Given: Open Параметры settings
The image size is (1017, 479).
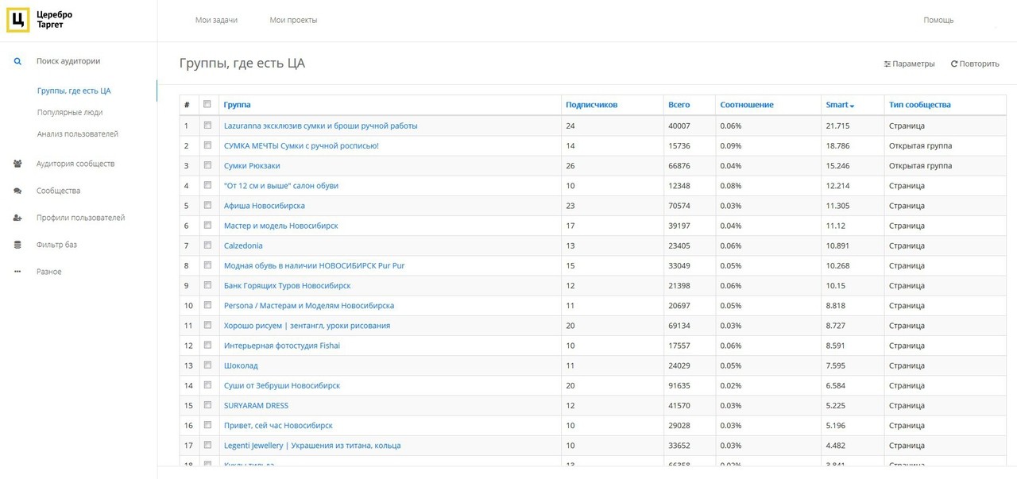Looking at the screenshot, I should coord(909,64).
